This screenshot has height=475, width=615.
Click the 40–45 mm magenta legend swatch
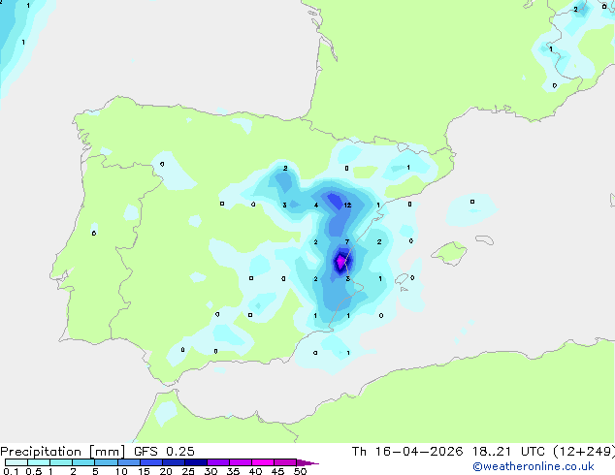(x=263, y=462)
